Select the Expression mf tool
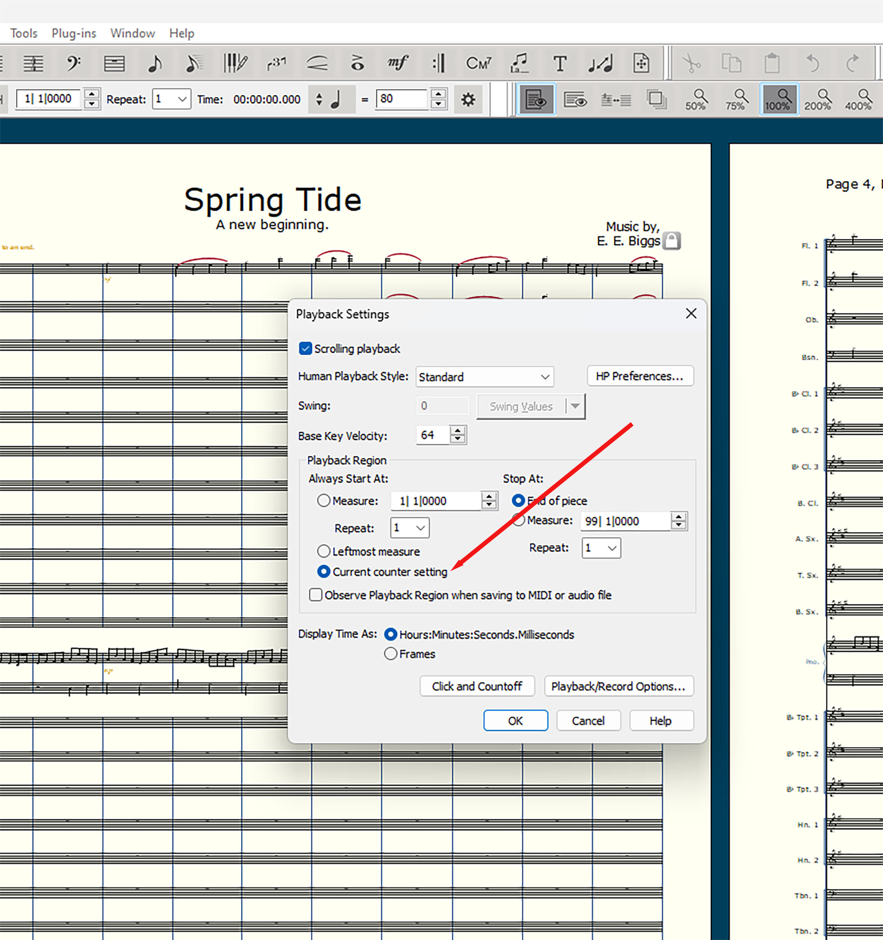Viewport: 883px width, 940px height. pyautogui.click(x=398, y=63)
